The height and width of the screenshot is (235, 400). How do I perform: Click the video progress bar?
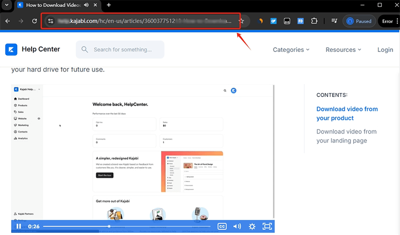click(x=126, y=226)
